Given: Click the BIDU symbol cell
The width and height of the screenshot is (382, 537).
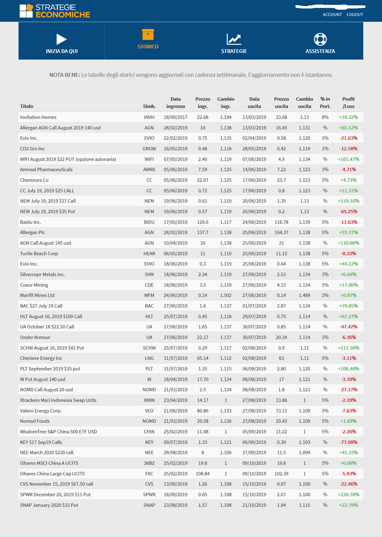Looking at the screenshot, I should coord(149,222).
